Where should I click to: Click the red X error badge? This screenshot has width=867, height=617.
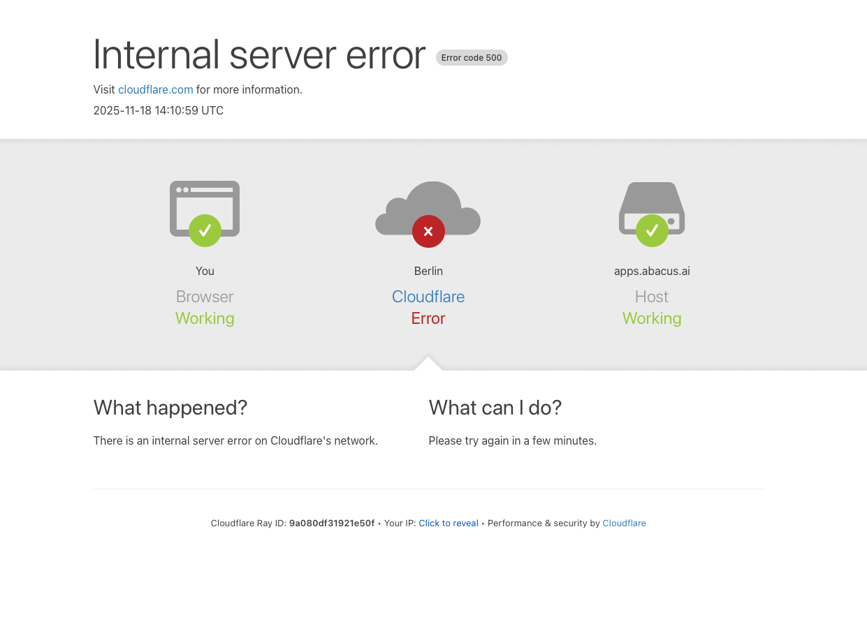coord(428,231)
